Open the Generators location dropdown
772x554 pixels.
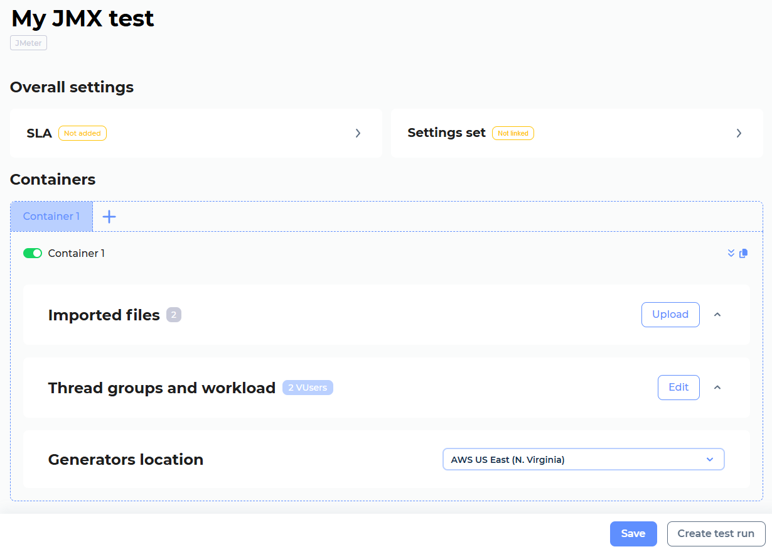[710, 459]
